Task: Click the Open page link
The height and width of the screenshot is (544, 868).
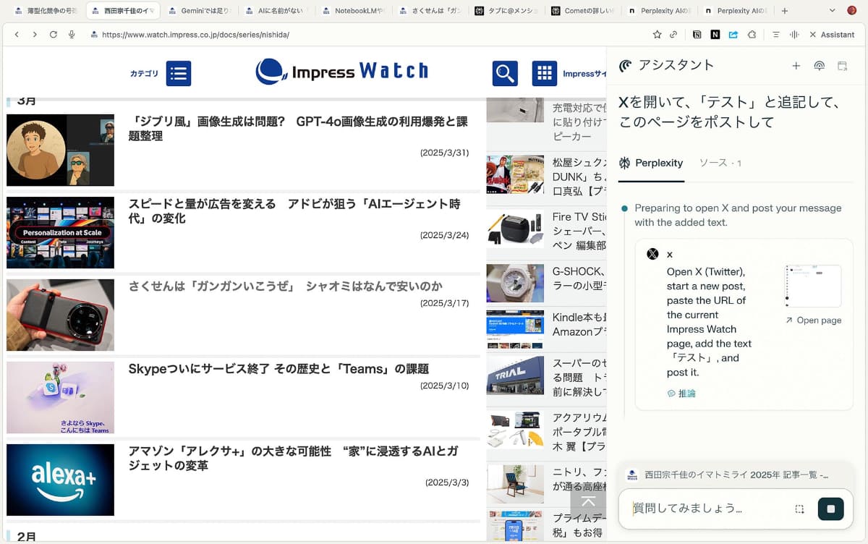Action: [x=813, y=320]
